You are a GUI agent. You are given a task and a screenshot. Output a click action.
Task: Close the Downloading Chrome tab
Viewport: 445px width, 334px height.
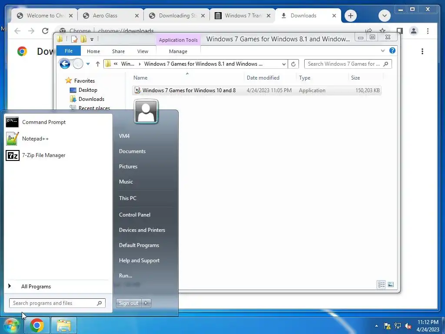(203, 16)
